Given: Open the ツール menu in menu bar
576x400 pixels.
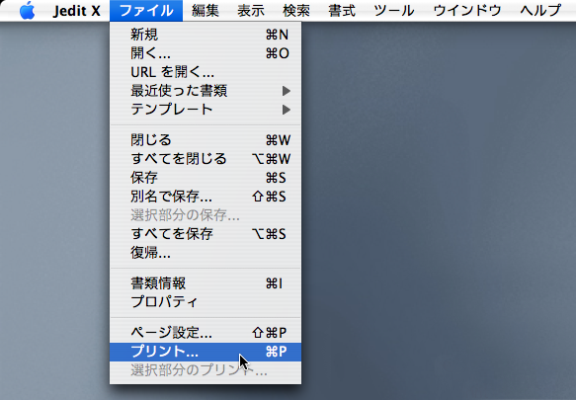Looking at the screenshot, I should click(x=394, y=11).
